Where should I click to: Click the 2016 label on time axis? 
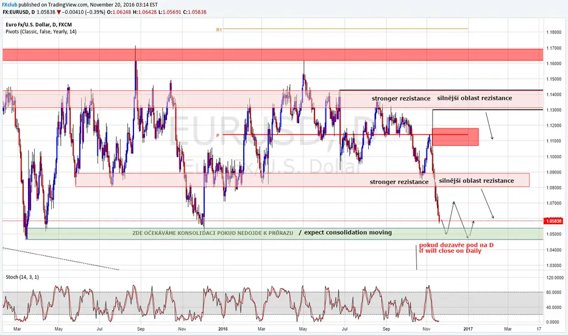223,329
